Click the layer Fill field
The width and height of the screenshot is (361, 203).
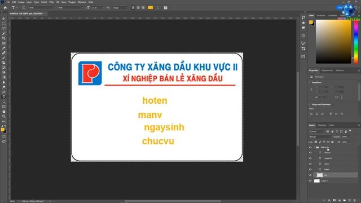345,142
